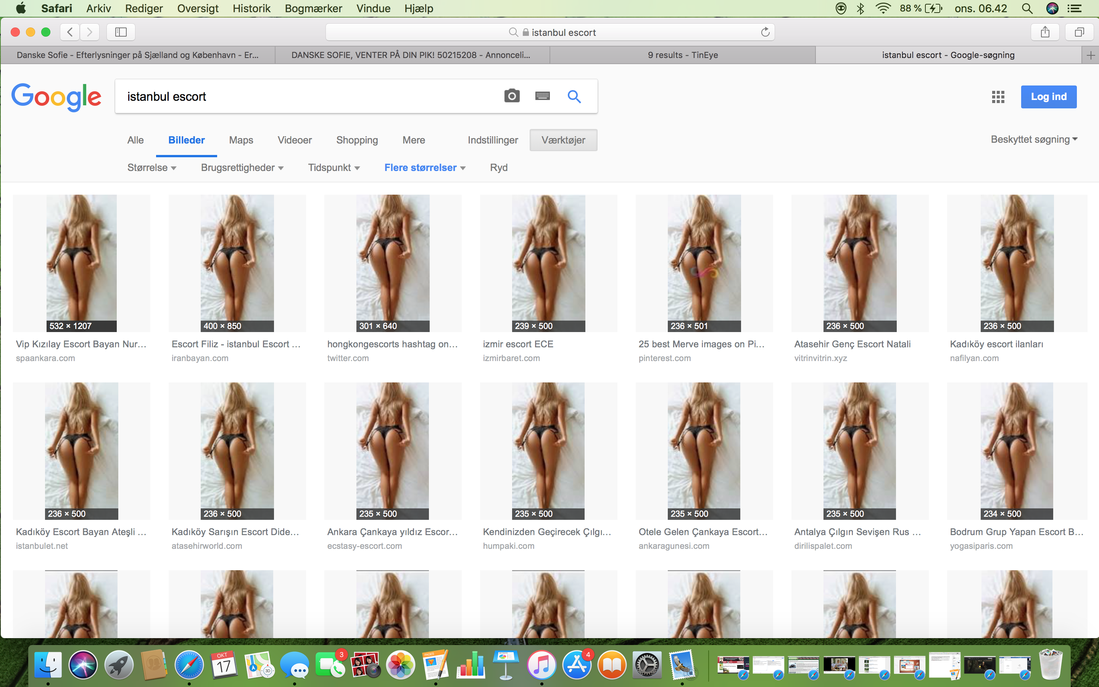1099x687 pixels.
Task: Open the Brugsrettigheder dropdown
Action: tap(242, 168)
